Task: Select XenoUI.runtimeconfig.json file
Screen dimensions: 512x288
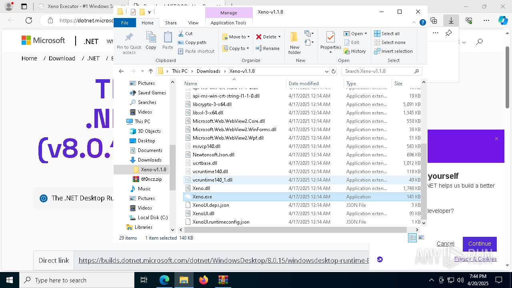Action: pos(302,222)
